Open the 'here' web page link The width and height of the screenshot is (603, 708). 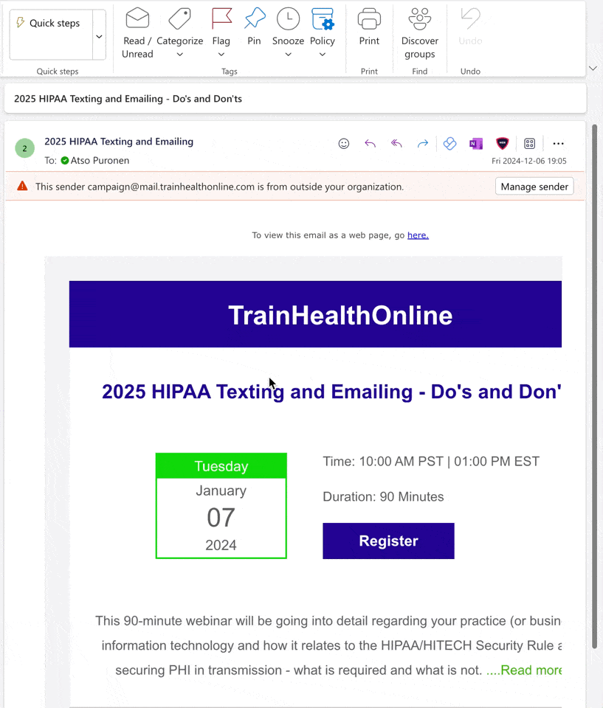click(x=418, y=235)
